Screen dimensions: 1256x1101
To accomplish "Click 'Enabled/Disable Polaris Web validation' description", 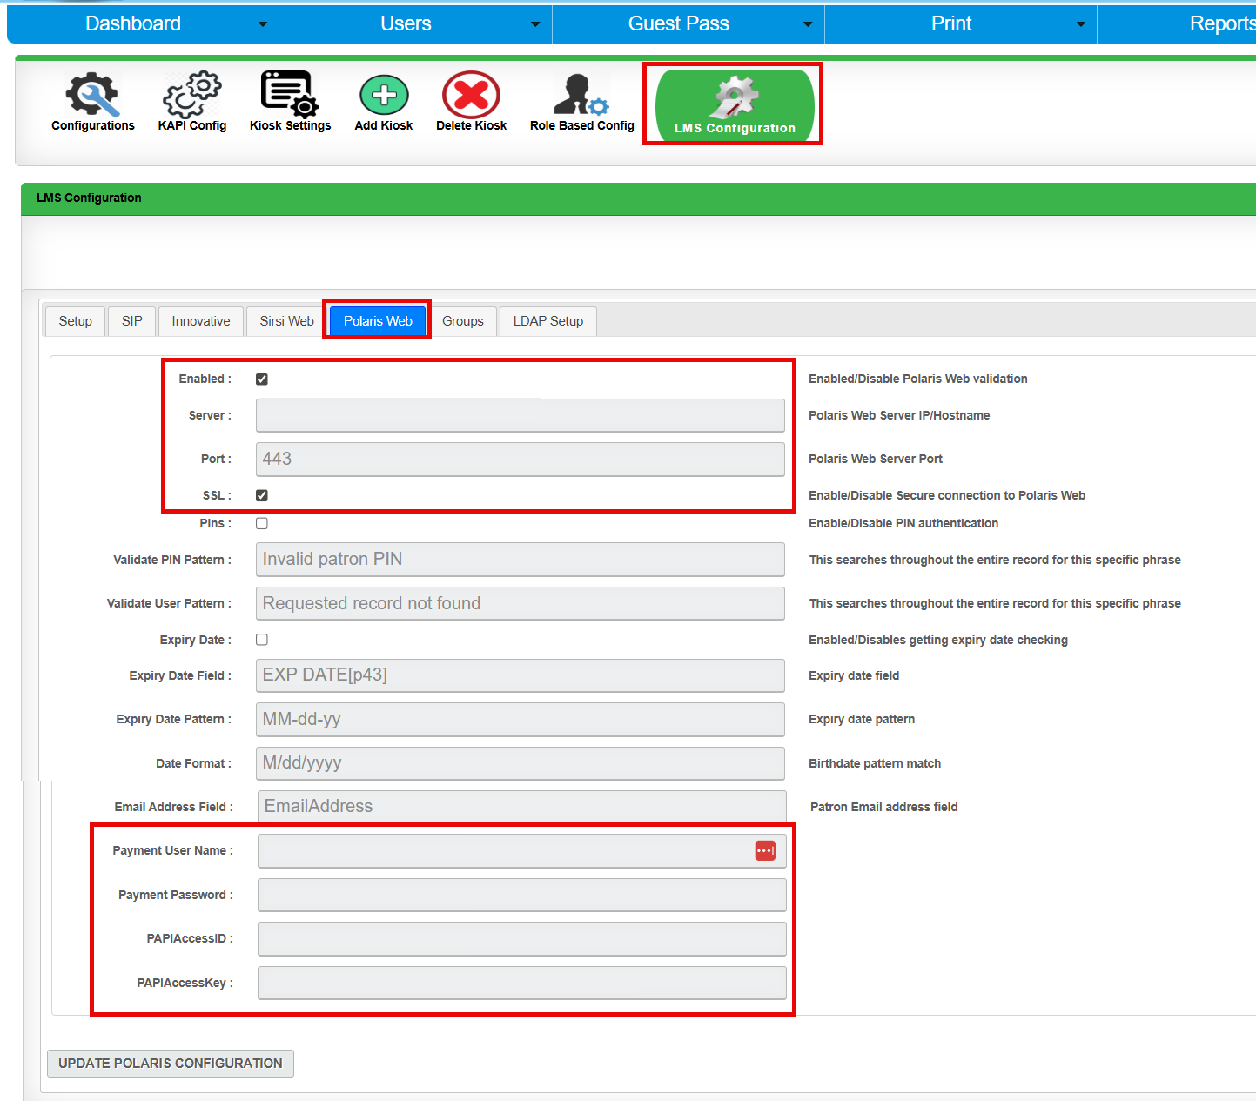I will (x=918, y=379).
